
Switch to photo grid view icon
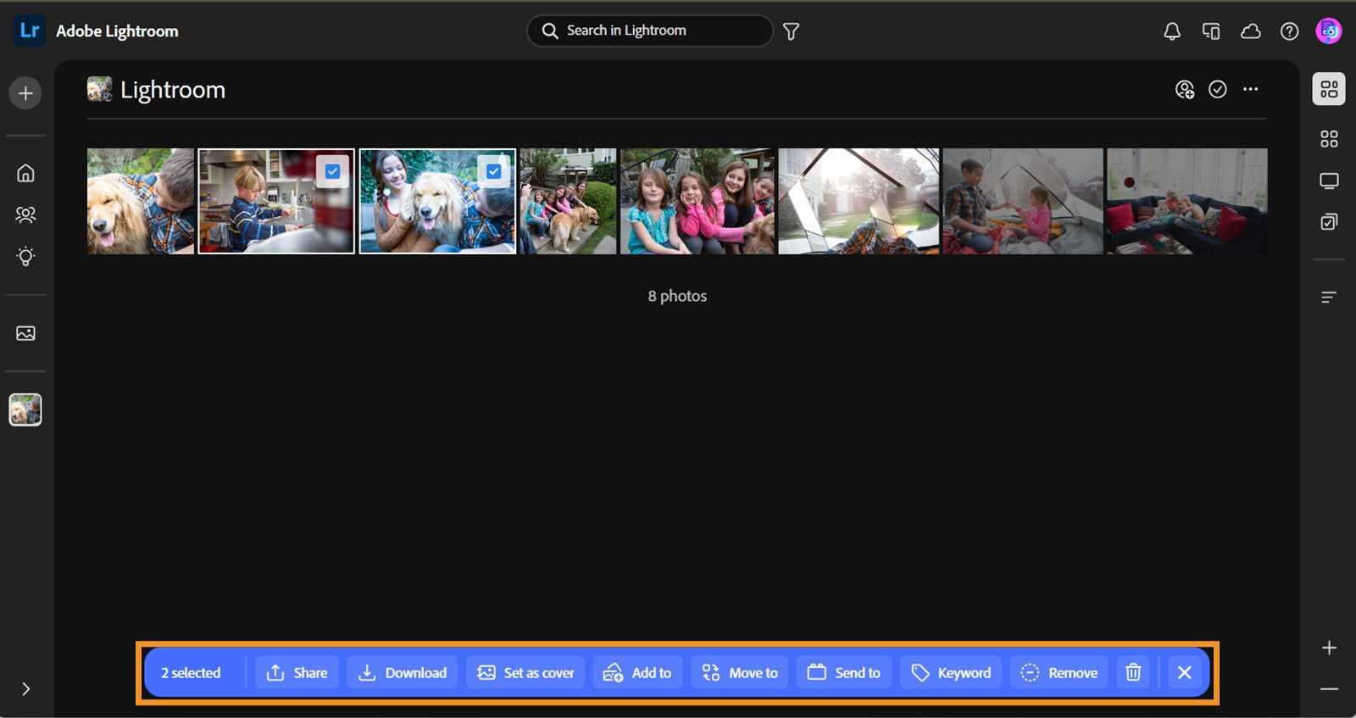tap(1329, 89)
